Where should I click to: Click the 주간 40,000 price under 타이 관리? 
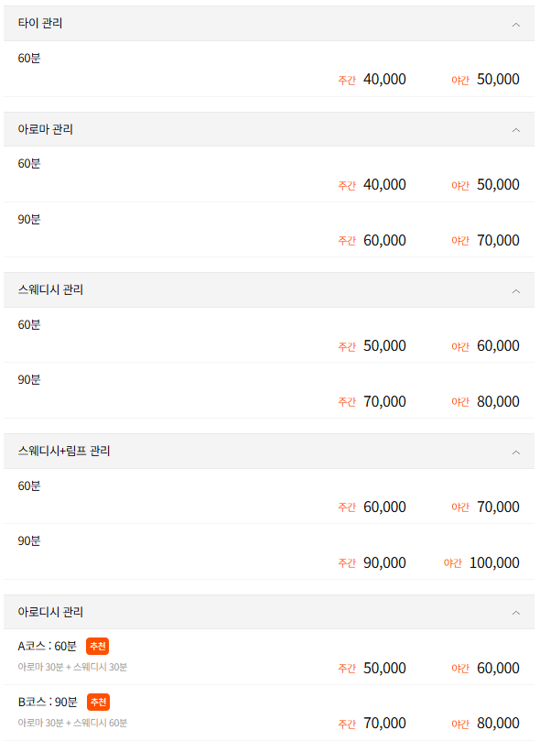371,82
